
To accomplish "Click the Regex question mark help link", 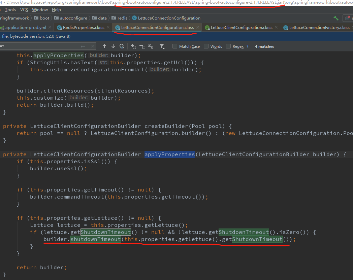I will point(247,46).
